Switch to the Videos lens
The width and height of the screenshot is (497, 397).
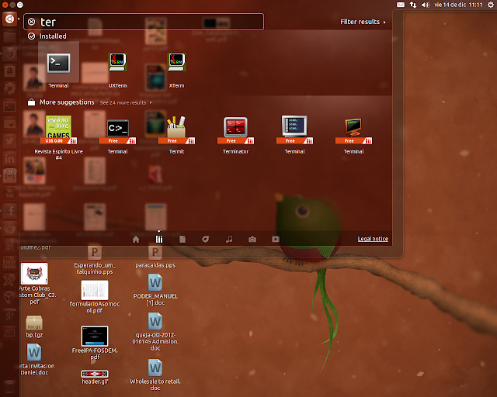(x=276, y=239)
